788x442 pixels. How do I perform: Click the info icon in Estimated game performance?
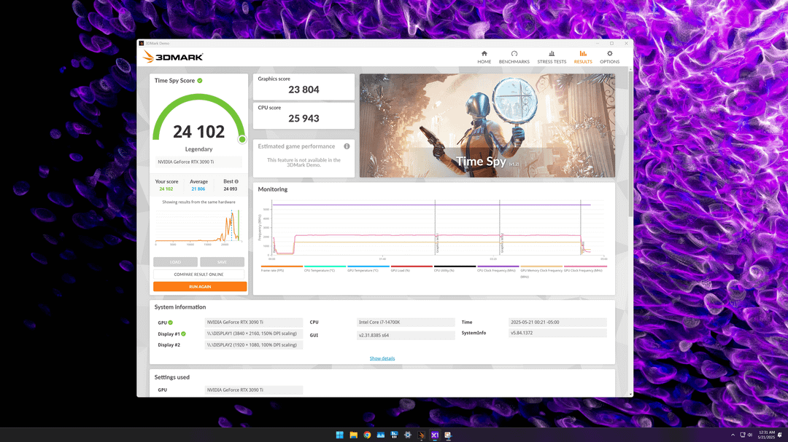[x=347, y=146]
